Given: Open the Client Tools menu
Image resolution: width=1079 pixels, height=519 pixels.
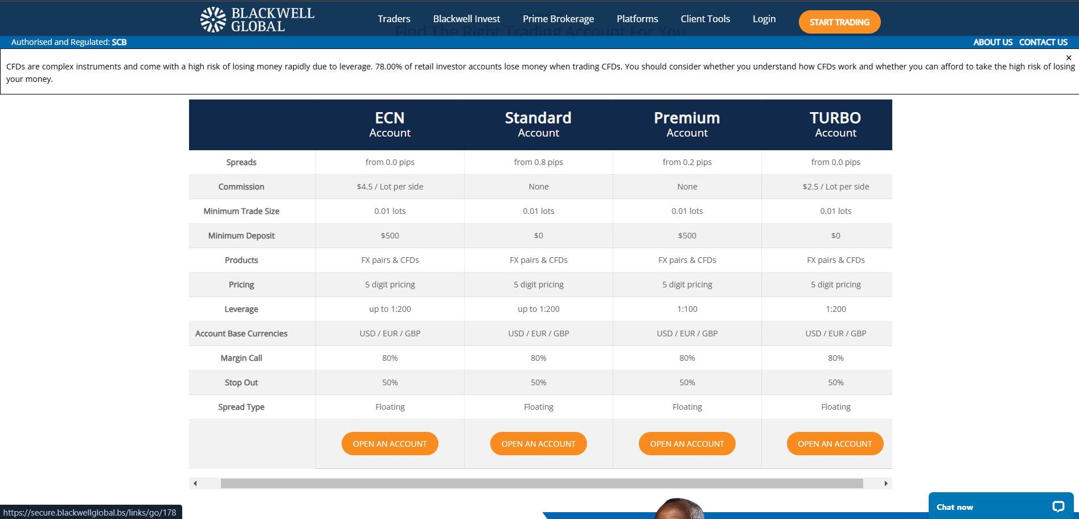Looking at the screenshot, I should click(x=705, y=19).
